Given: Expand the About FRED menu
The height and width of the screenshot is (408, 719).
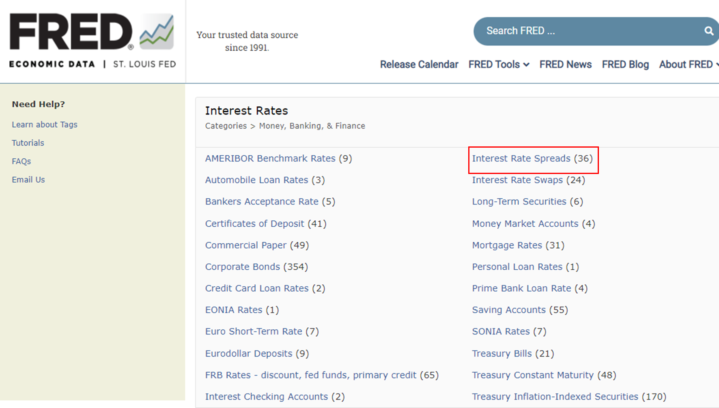Looking at the screenshot, I should pyautogui.click(x=689, y=64).
